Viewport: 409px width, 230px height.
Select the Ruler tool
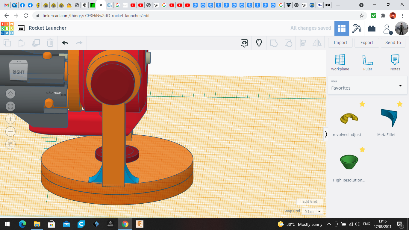coord(367,62)
